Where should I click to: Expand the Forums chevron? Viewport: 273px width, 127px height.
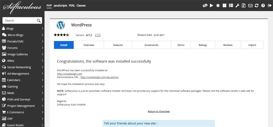coord(42,48)
